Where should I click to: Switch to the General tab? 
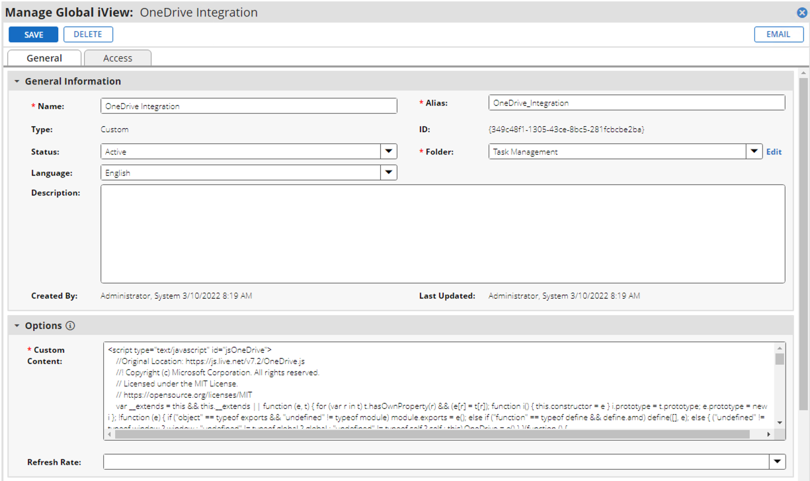44,58
